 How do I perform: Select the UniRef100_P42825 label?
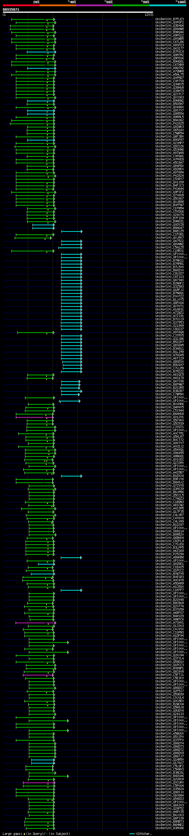pos(169,123)
